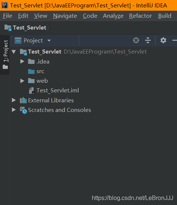Expand External Libraries node
Viewport: 177px width, 205px height.
pyautogui.click(x=14, y=100)
